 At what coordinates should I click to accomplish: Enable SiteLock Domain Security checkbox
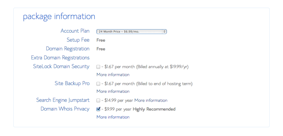click(x=98, y=67)
